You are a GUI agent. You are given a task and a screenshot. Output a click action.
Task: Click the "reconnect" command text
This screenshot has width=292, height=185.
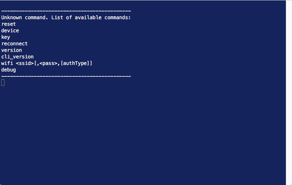15,44
